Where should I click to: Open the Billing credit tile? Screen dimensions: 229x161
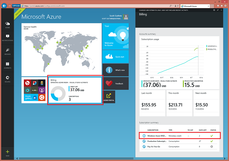[75, 90]
